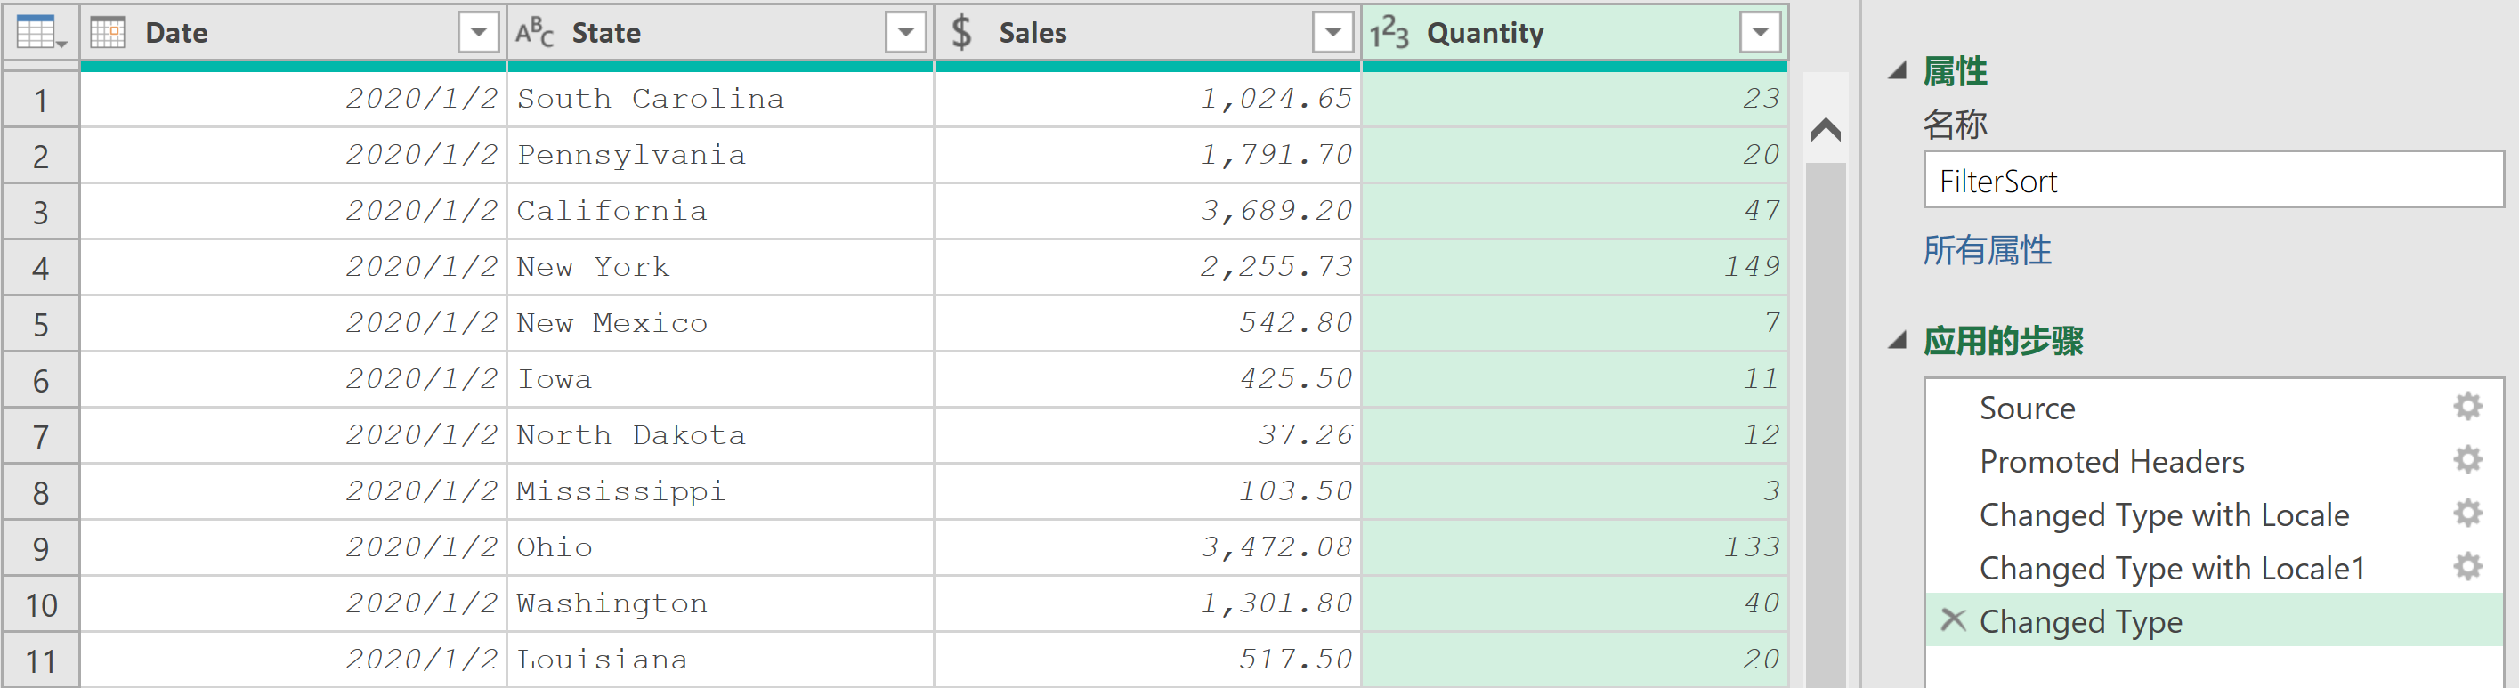The image size is (2519, 688).
Task: Click the Louisiana cell
Action: tap(720, 659)
